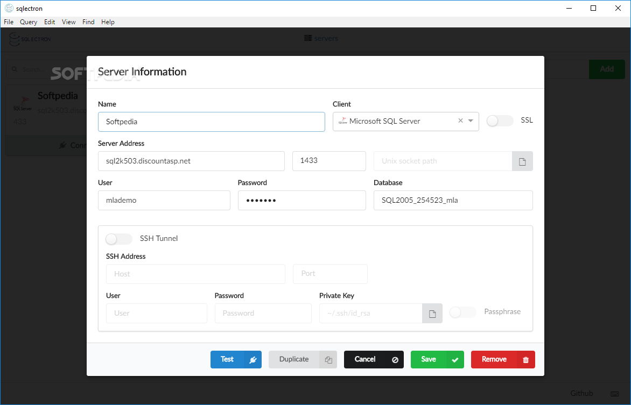631x405 pixels.
Task: Click the Server Address label
Action: [x=121, y=143]
